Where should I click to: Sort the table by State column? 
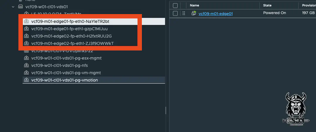[x=267, y=5]
